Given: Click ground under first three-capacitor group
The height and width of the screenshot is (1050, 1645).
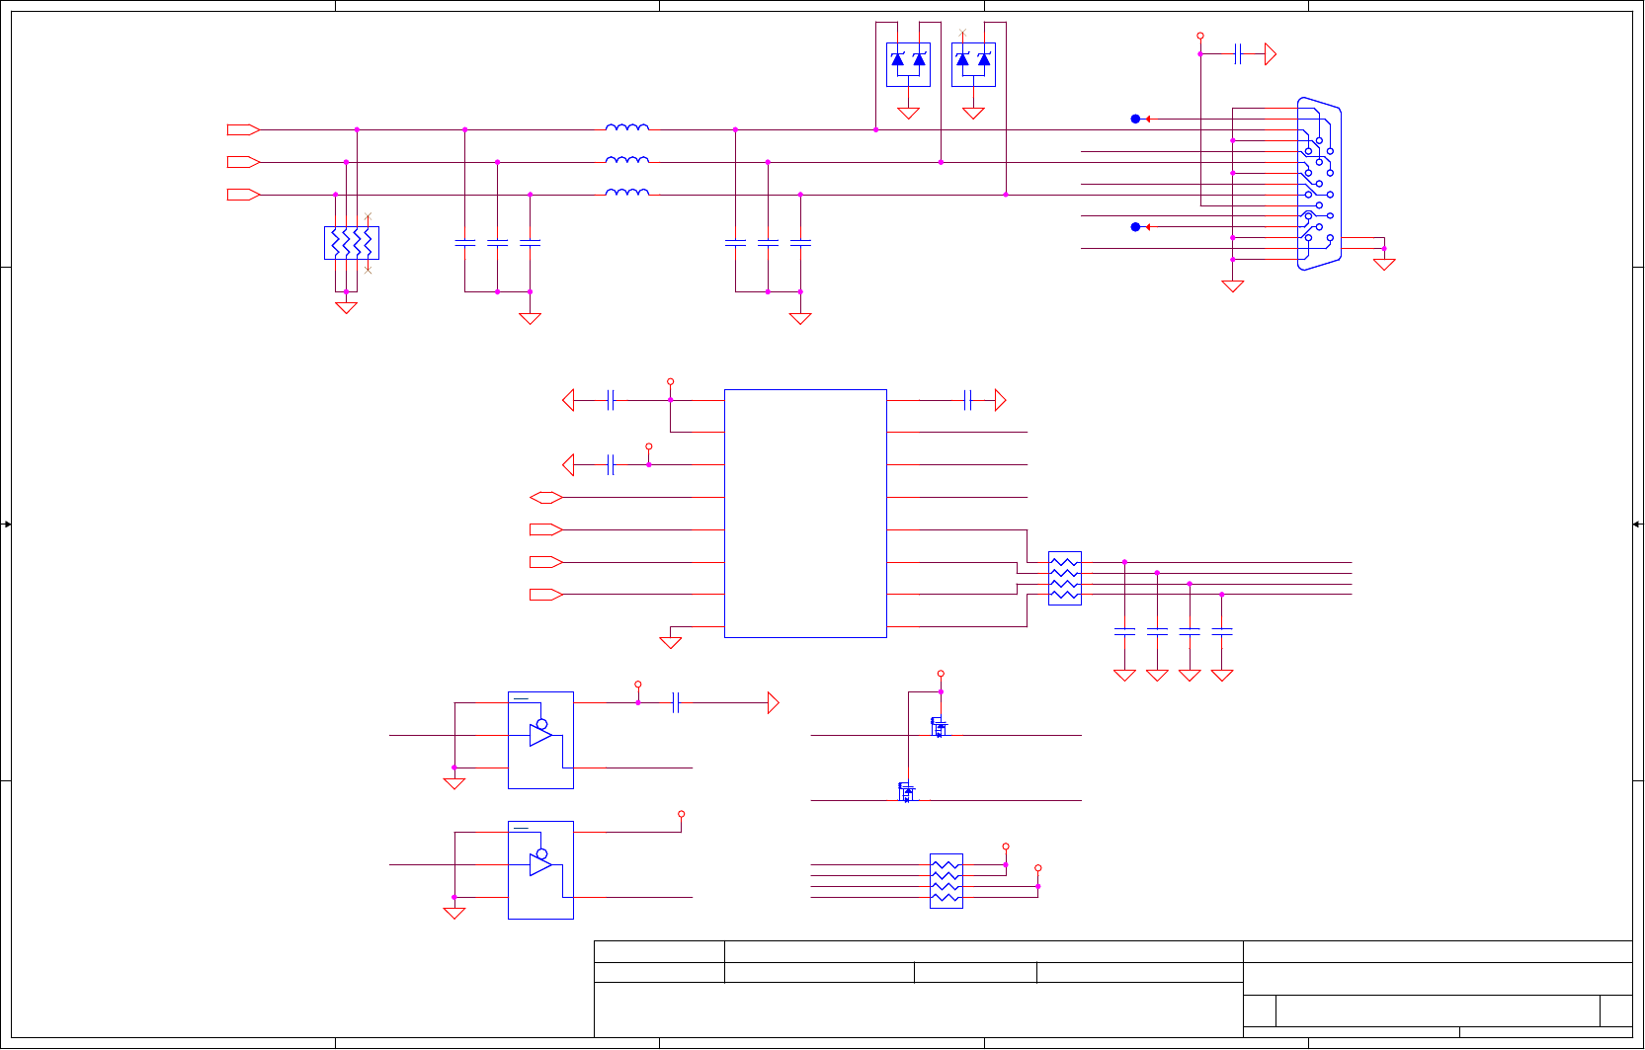Looking at the screenshot, I should (530, 318).
